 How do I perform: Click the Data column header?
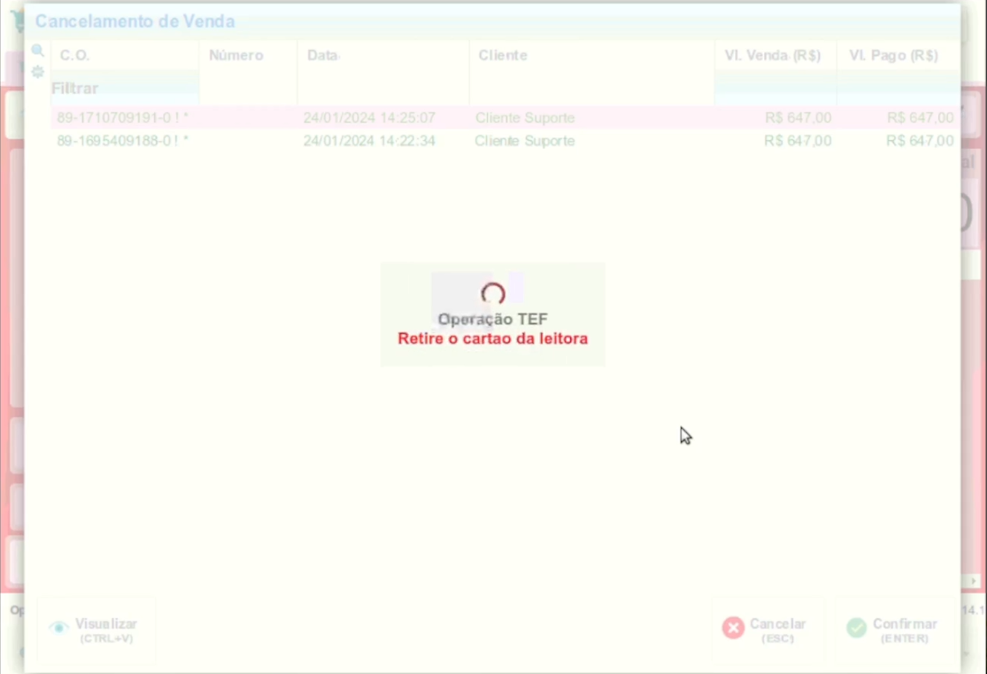[x=323, y=56]
